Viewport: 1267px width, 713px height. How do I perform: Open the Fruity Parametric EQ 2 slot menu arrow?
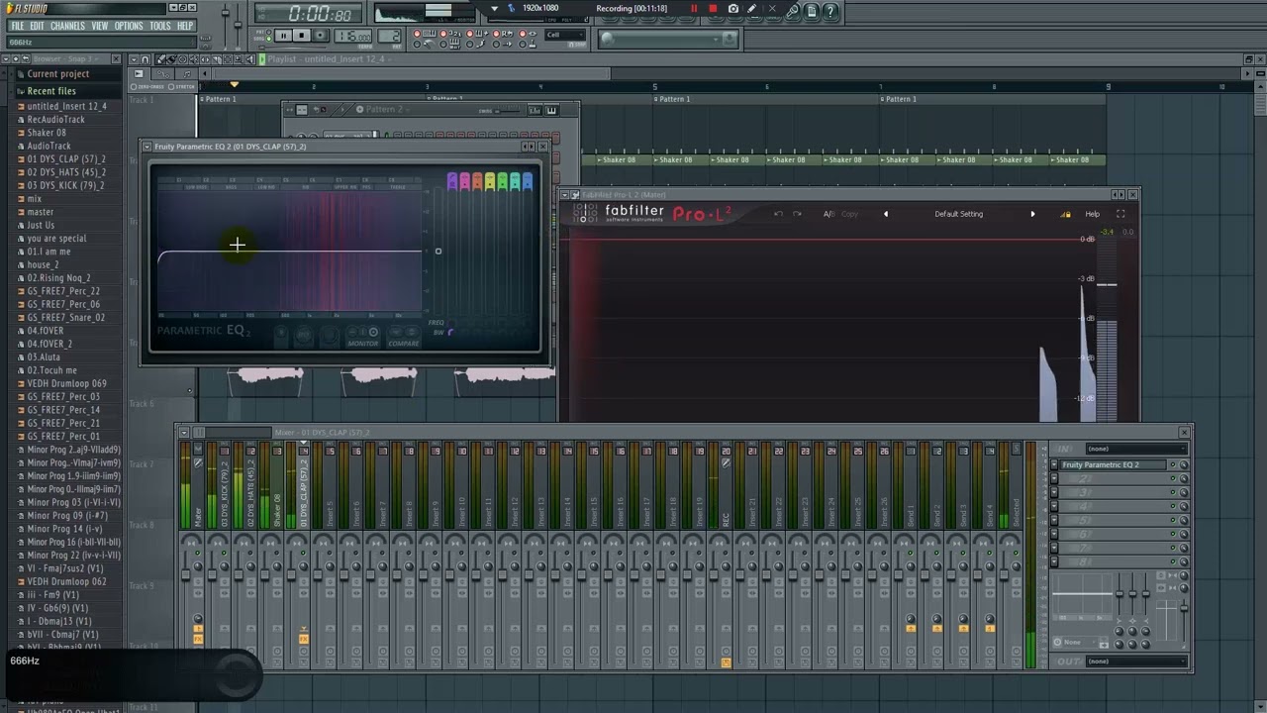pyautogui.click(x=1055, y=464)
